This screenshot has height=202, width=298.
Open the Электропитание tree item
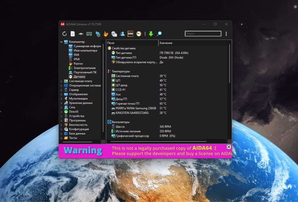82,68
